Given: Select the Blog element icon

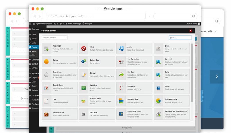Looking at the screenshot, I should [x=158, y=49].
